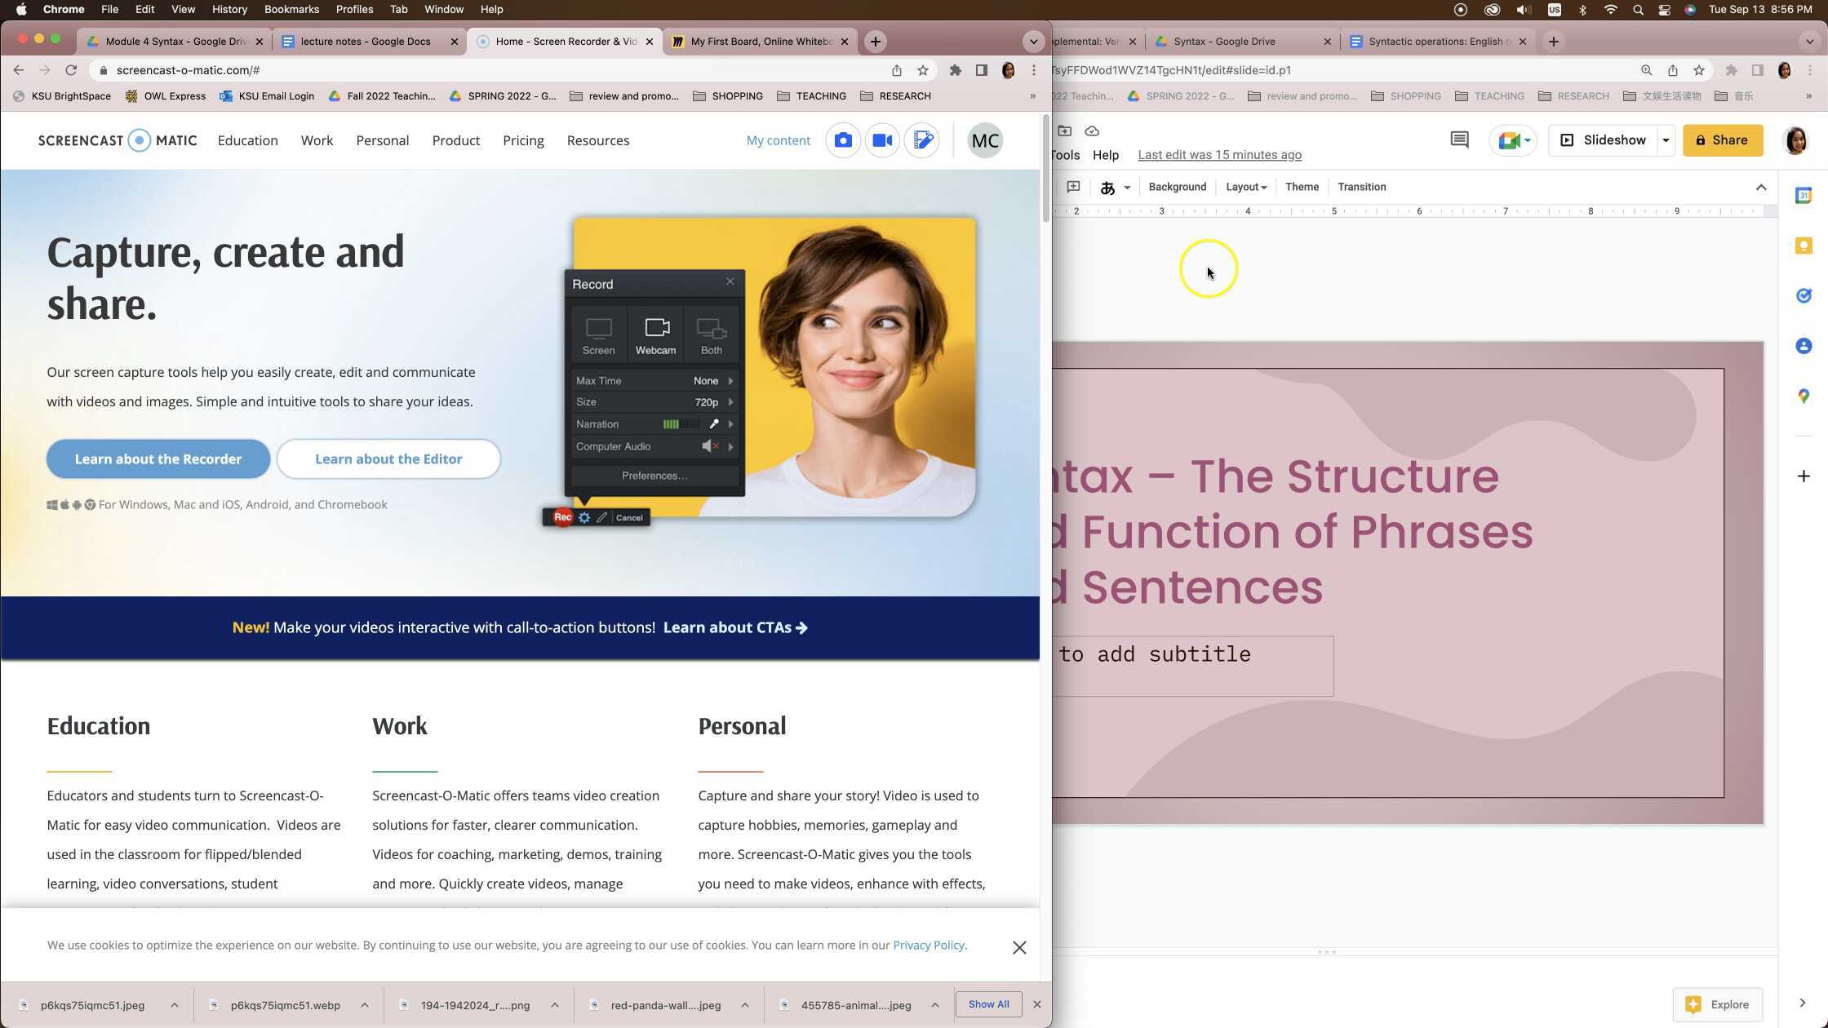Click the move-to-folder icon in Slides
Viewport: 1828px width, 1028px height.
(x=1065, y=131)
